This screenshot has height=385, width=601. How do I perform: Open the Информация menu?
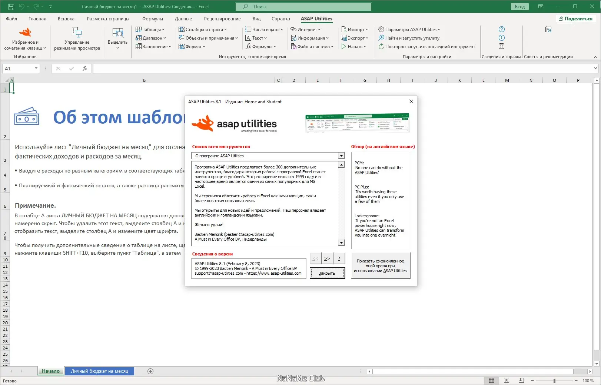click(x=310, y=38)
